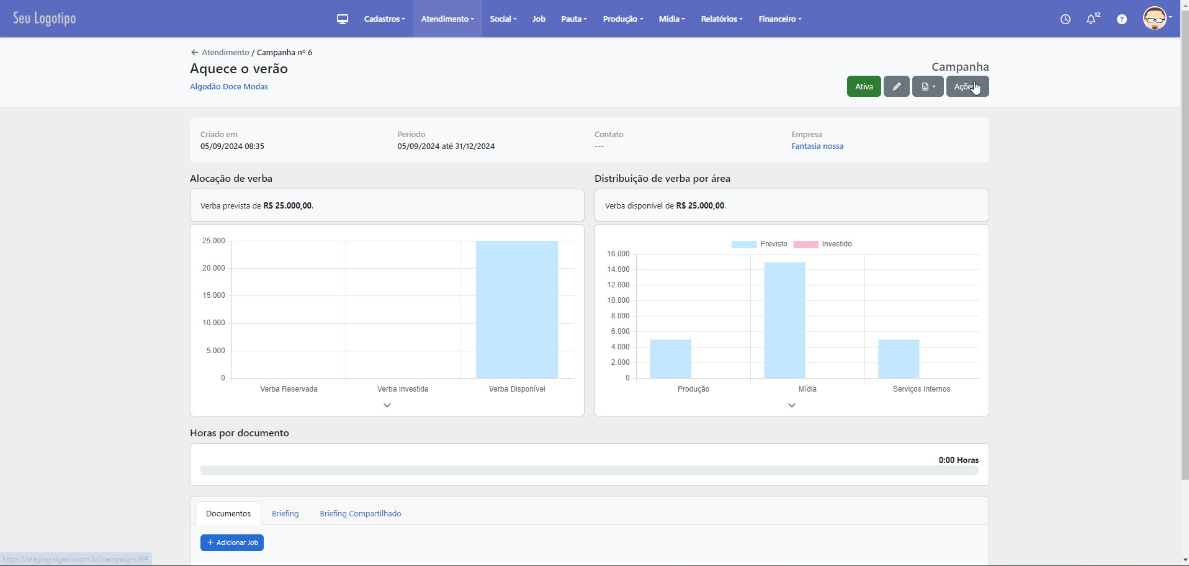Screen dimensions: 1189x566
Task: Open the Financeiro dropdown menu
Action: tap(779, 19)
